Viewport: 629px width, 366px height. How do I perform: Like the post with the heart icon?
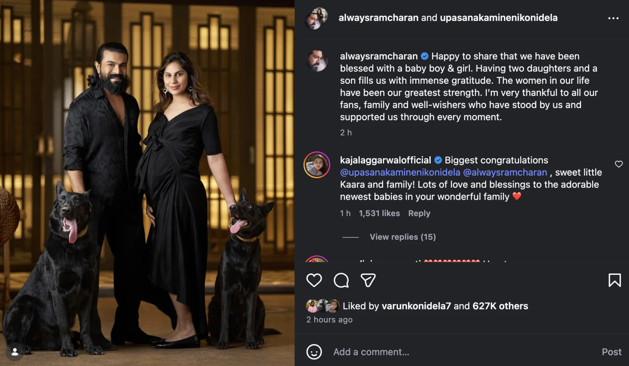pos(314,280)
